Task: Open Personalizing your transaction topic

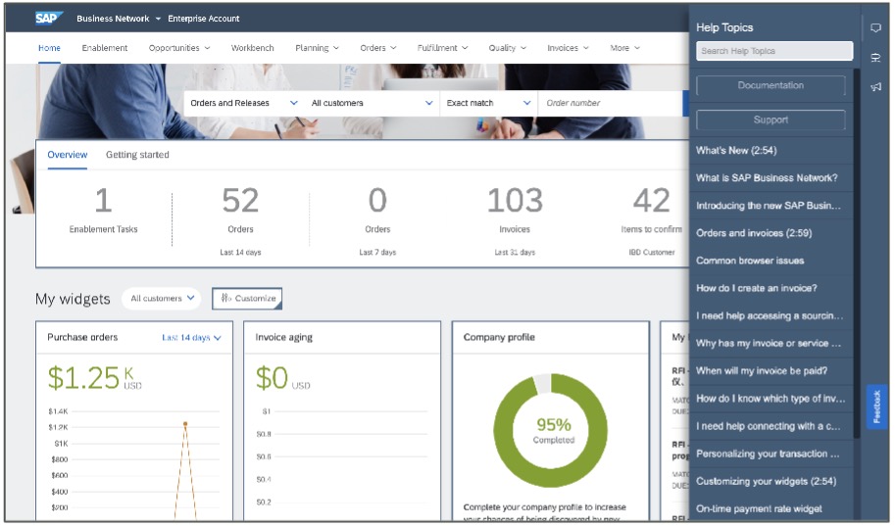Action: tap(771, 454)
